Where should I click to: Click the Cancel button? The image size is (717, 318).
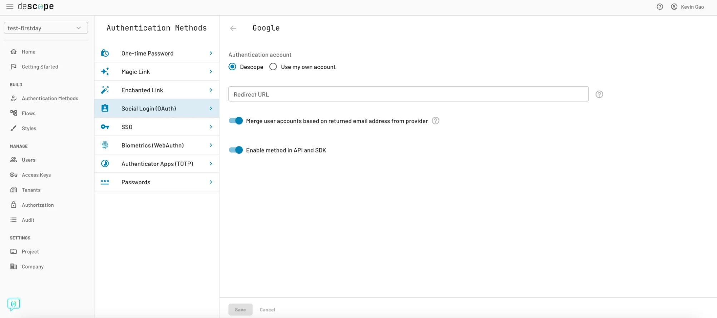pos(267,310)
